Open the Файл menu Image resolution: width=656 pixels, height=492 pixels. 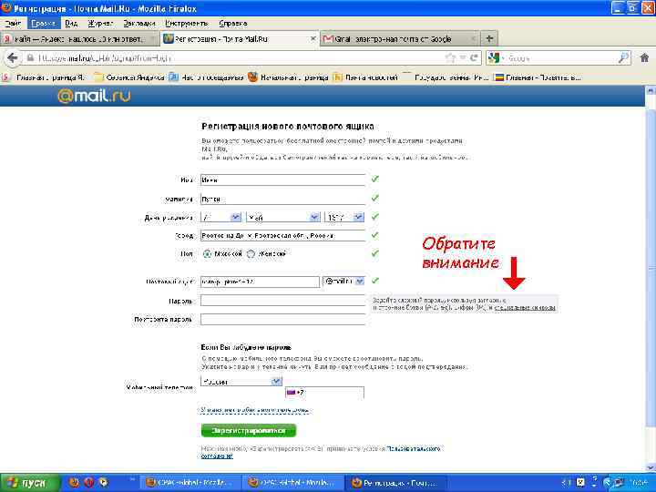[x=13, y=24]
